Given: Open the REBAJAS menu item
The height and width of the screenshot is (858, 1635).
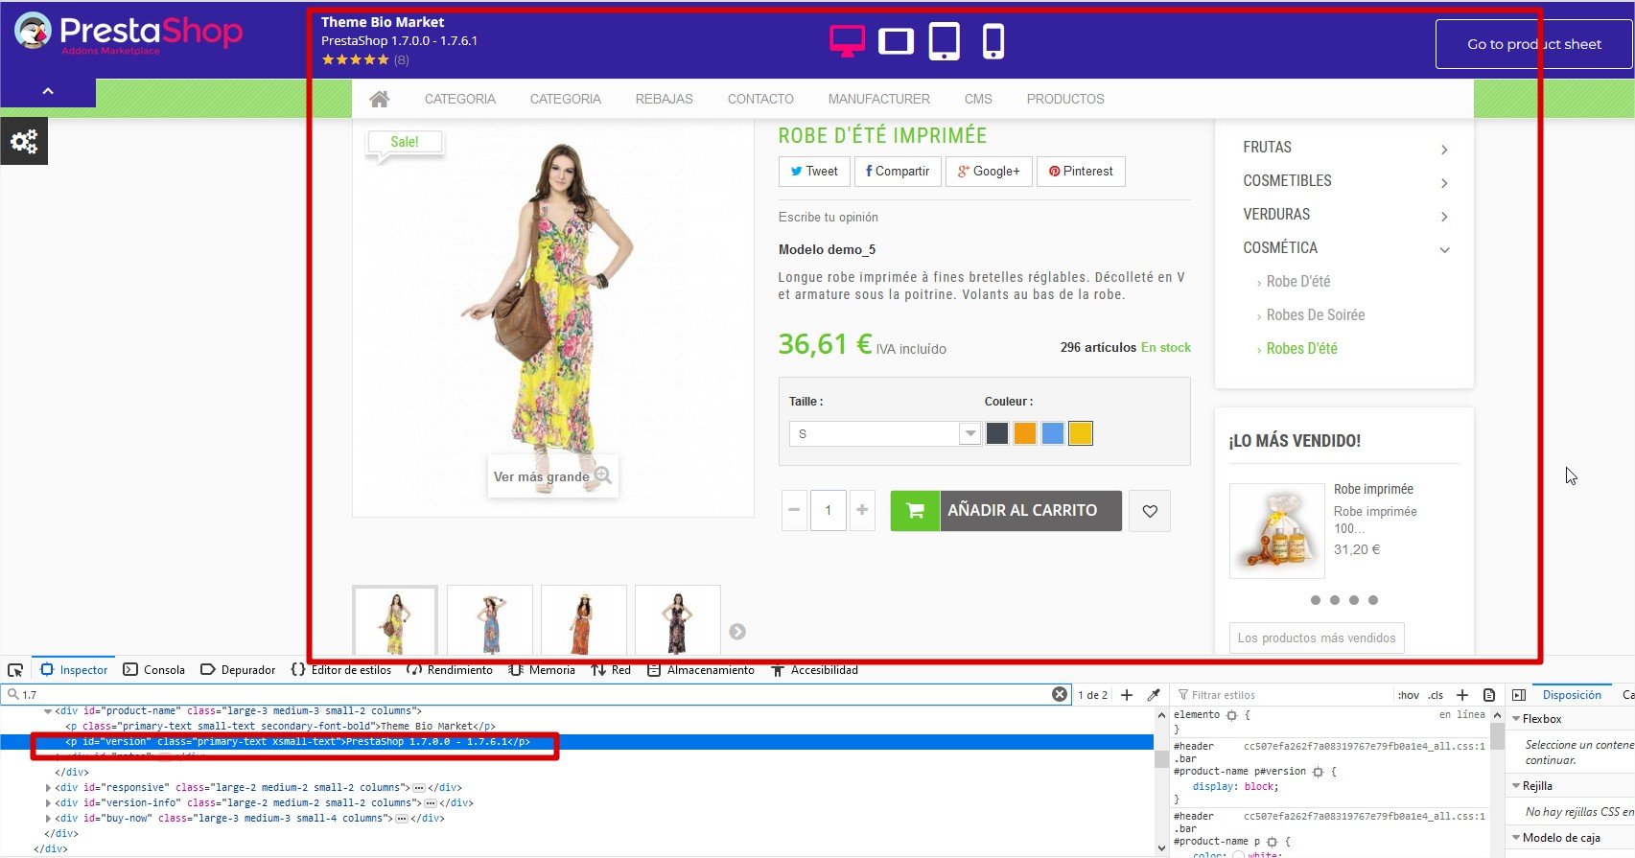Looking at the screenshot, I should [665, 99].
